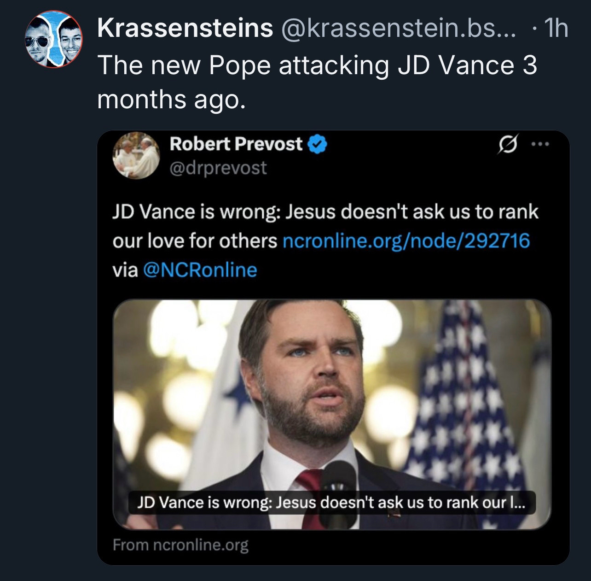Open the three-dot more options menu
The image size is (591, 581).
[x=540, y=144]
